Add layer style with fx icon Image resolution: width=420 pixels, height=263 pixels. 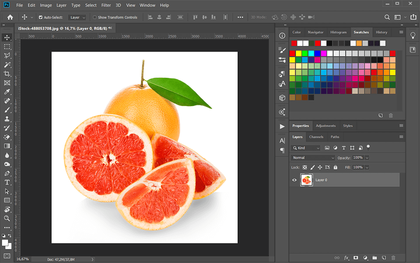(346, 258)
